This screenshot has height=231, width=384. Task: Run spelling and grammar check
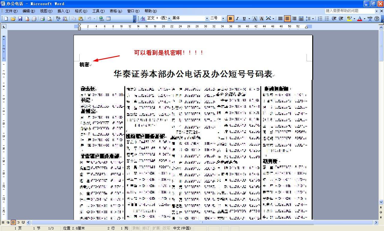point(58,19)
